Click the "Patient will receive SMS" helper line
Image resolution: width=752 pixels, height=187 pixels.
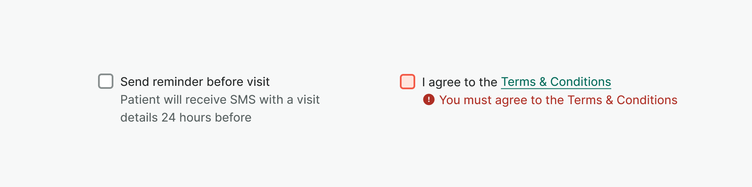pos(220,99)
